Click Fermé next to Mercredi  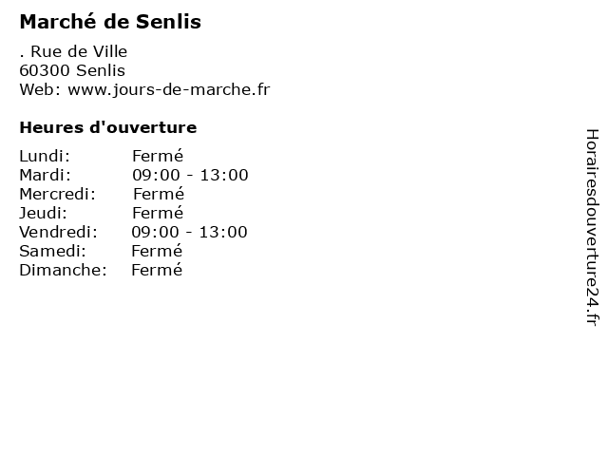[159, 194]
